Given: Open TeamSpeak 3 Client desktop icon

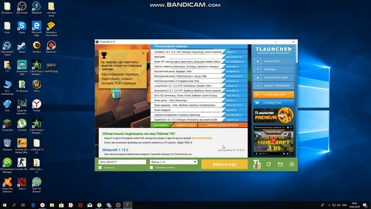Looking at the screenshot, I should point(7,48).
